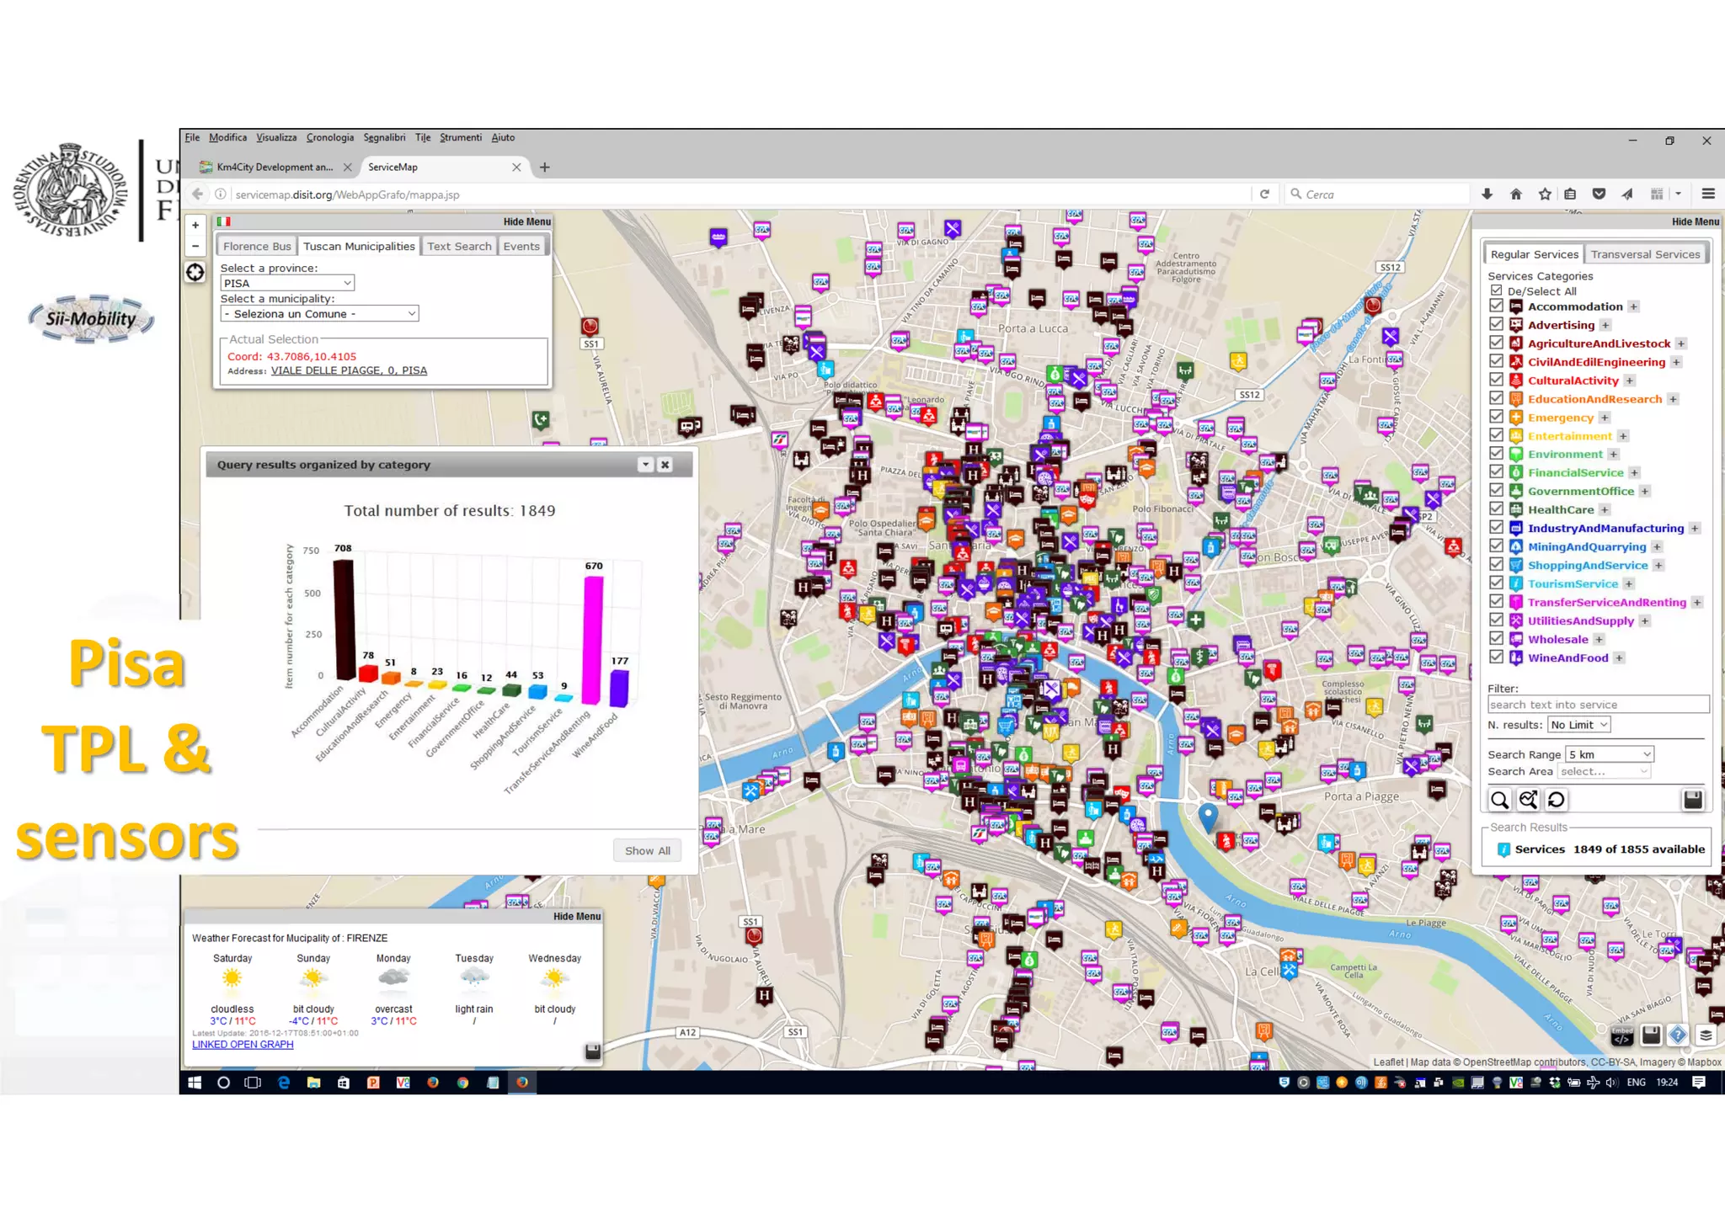Viewport: 1725px width, 1219px height.
Task: Save the query using the floppy icon in the services panel
Action: pos(1693,800)
